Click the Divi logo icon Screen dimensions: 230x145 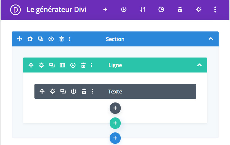[15, 10]
